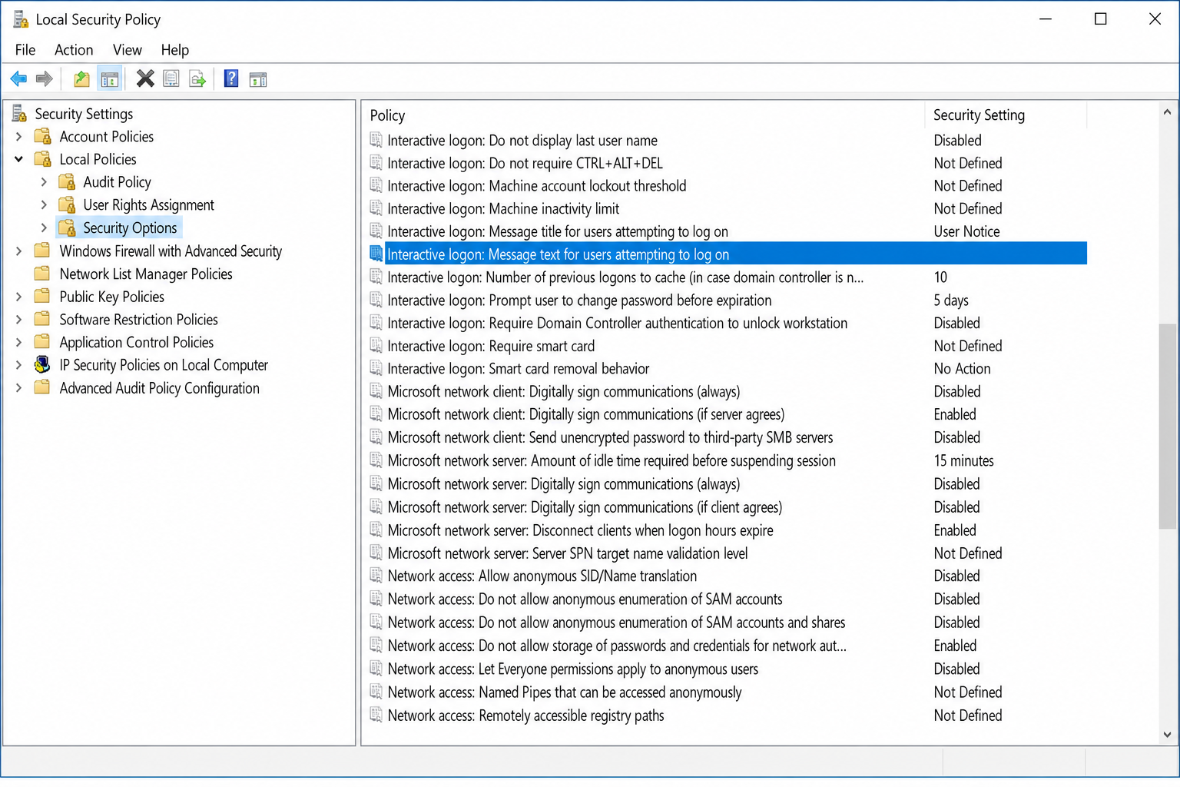The width and height of the screenshot is (1180, 787).
Task: Click the vertical scrollbar thumb
Action: point(1167,427)
